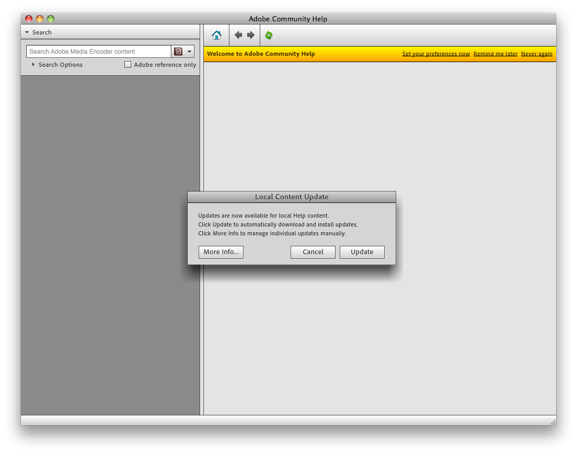Screen dimensions: 577x454
Task: Grab the window resize handle corner
Action: coord(552,422)
